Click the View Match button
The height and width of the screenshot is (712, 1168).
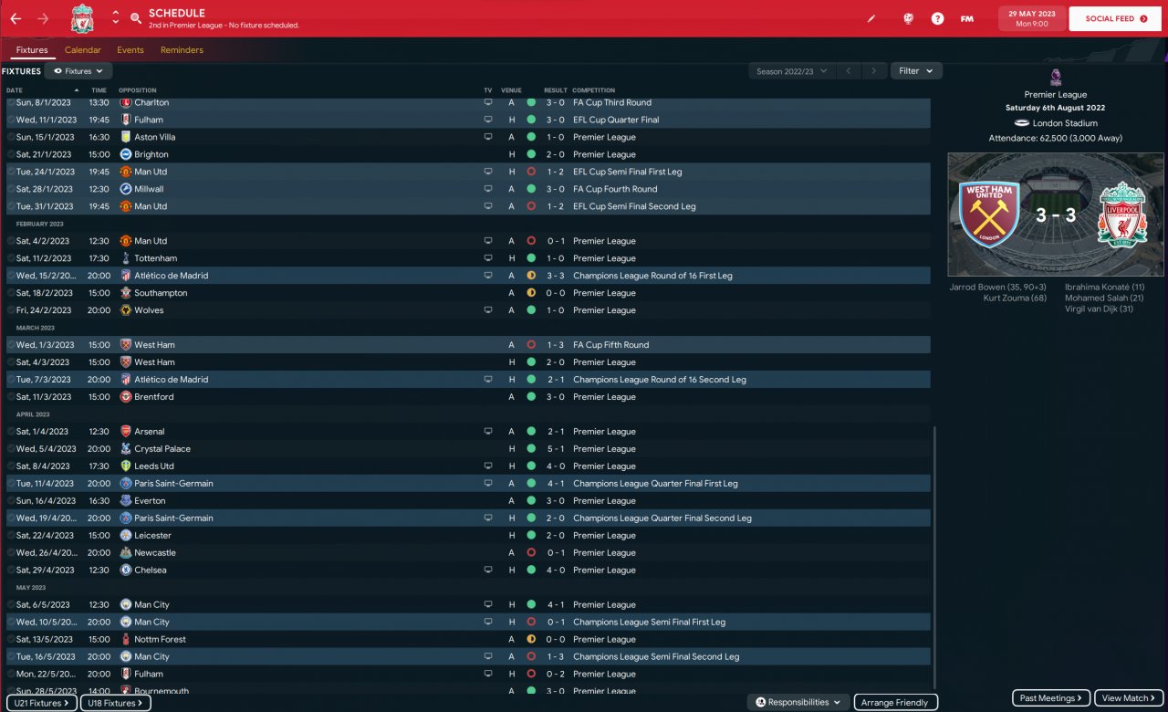coord(1130,698)
